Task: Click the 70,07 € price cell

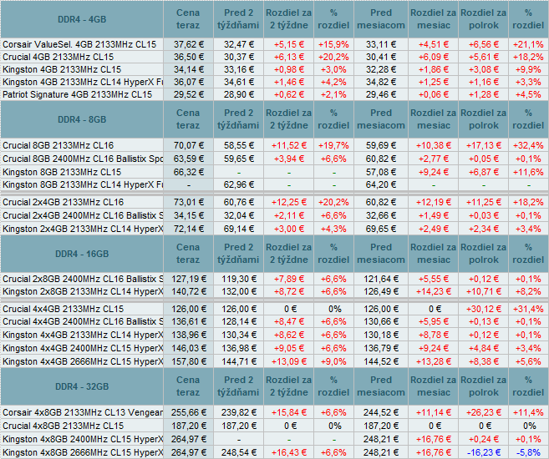Action: tap(189, 145)
